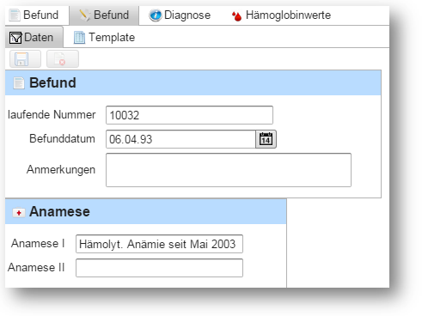Click the Template sub-tab page icon

79,38
